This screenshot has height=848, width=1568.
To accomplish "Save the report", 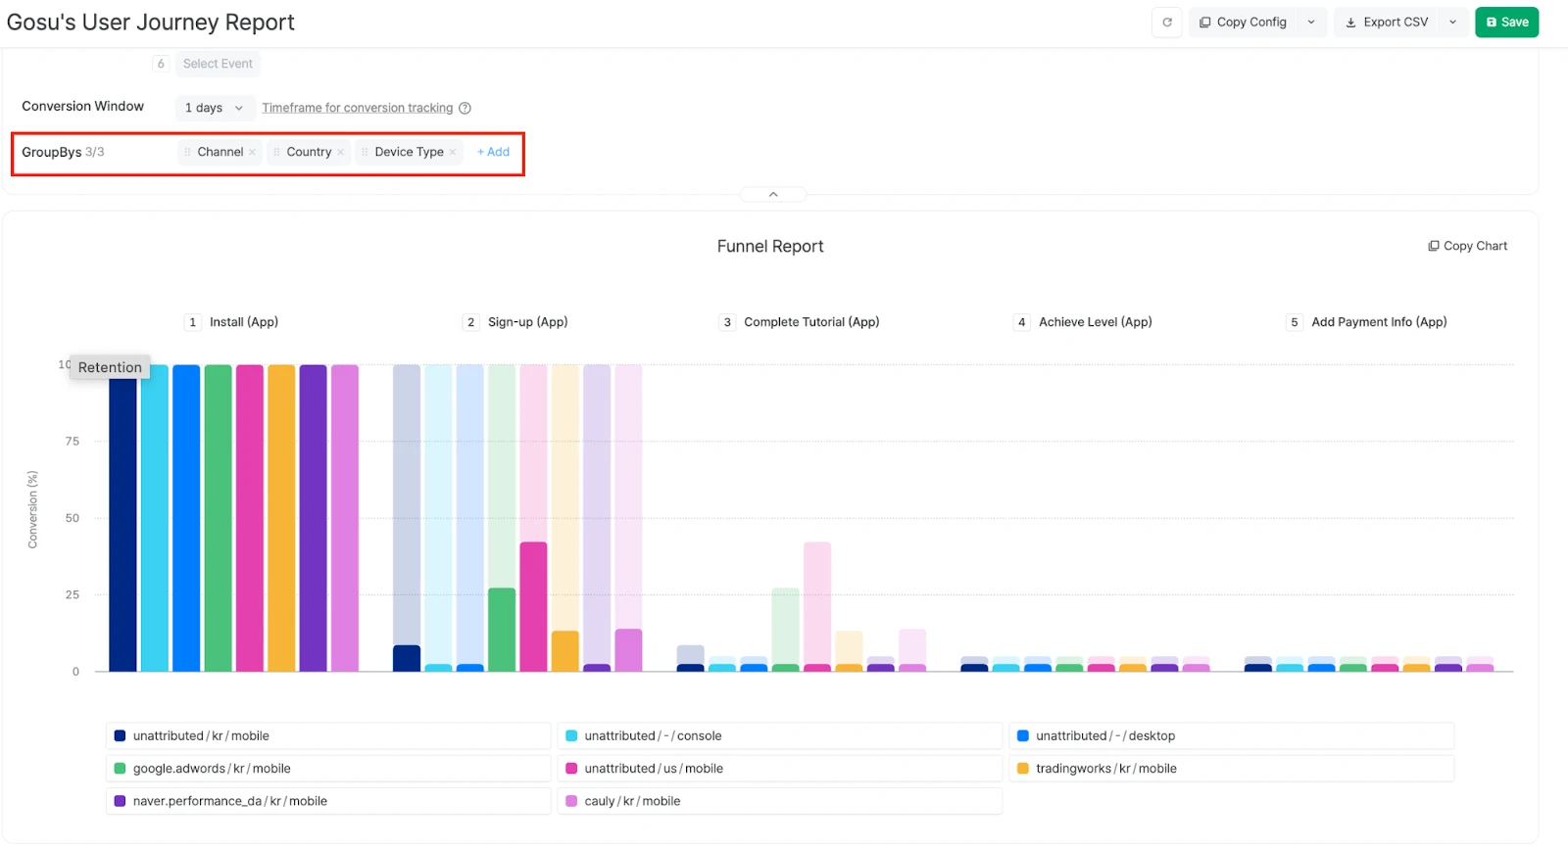I will (1506, 23).
